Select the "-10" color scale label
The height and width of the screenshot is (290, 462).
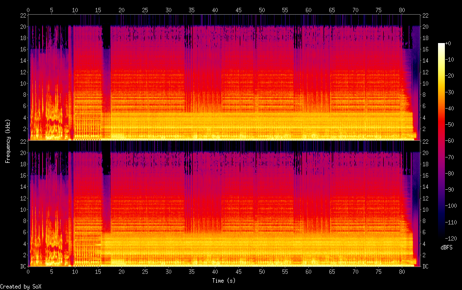pos(449,60)
